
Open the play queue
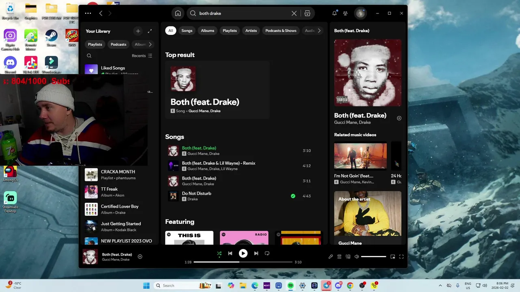[x=339, y=256]
